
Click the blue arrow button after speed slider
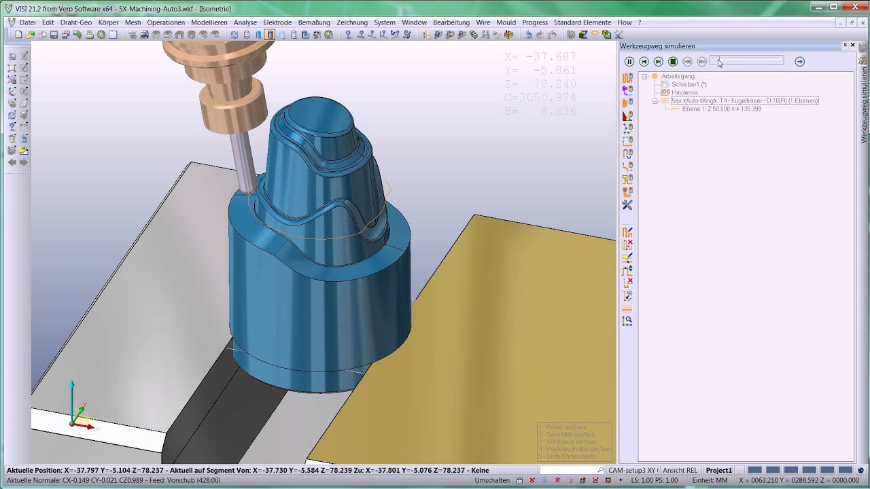point(800,62)
